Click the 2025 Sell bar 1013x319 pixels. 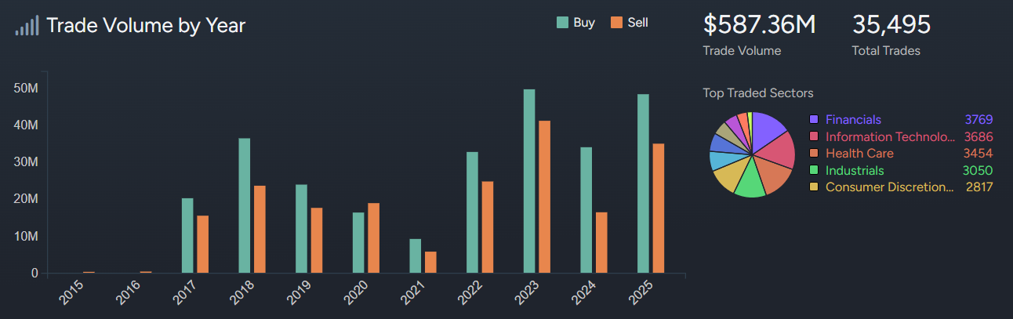point(659,208)
